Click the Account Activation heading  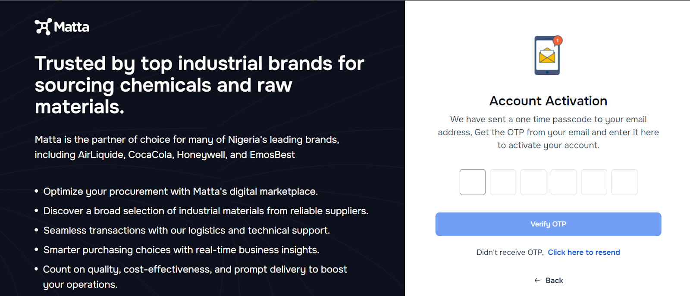548,101
